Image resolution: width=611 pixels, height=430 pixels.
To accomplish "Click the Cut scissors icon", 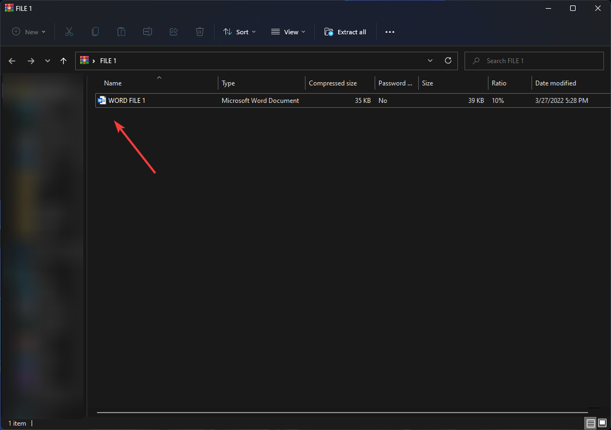I will (69, 32).
